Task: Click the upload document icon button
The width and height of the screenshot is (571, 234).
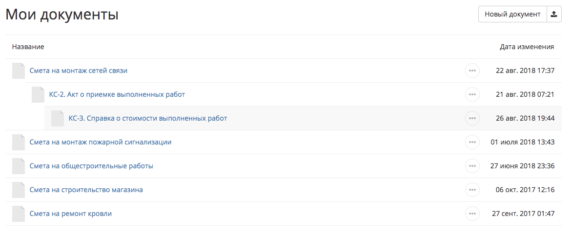Action: [554, 15]
